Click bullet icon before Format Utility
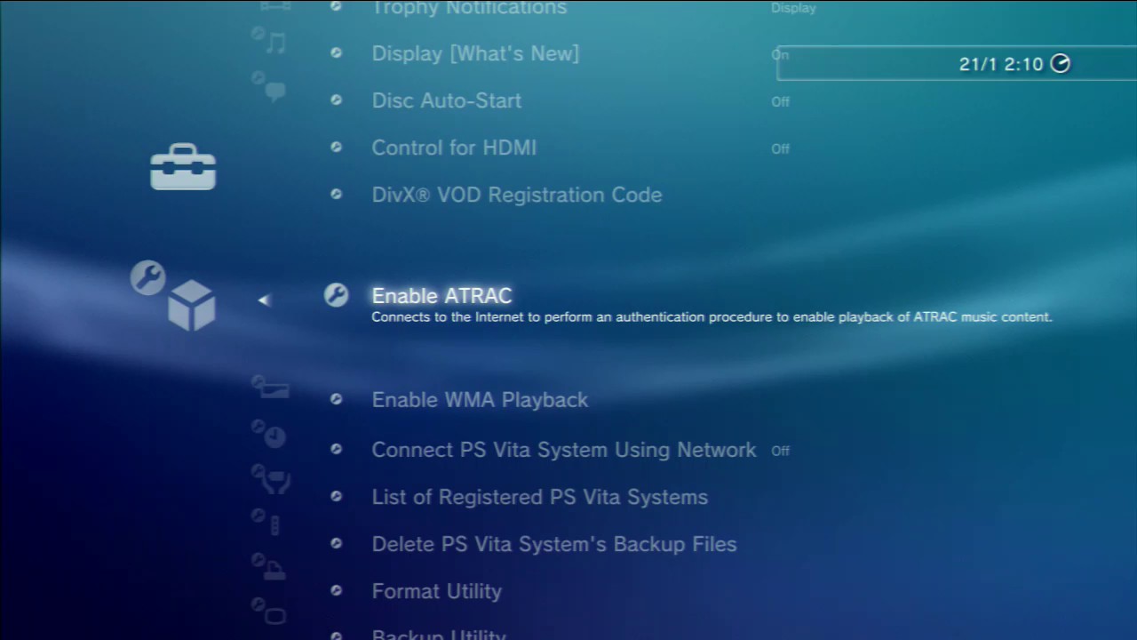1137x640 pixels. click(x=336, y=590)
